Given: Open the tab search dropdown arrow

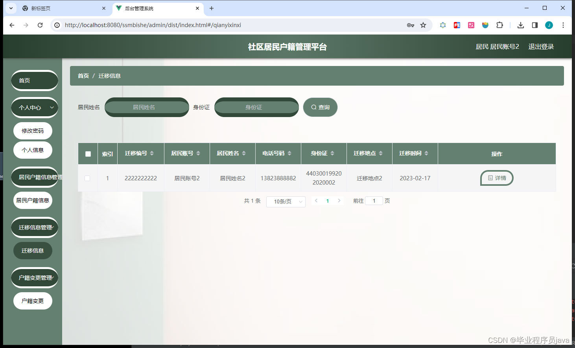Looking at the screenshot, I should tap(11, 8).
